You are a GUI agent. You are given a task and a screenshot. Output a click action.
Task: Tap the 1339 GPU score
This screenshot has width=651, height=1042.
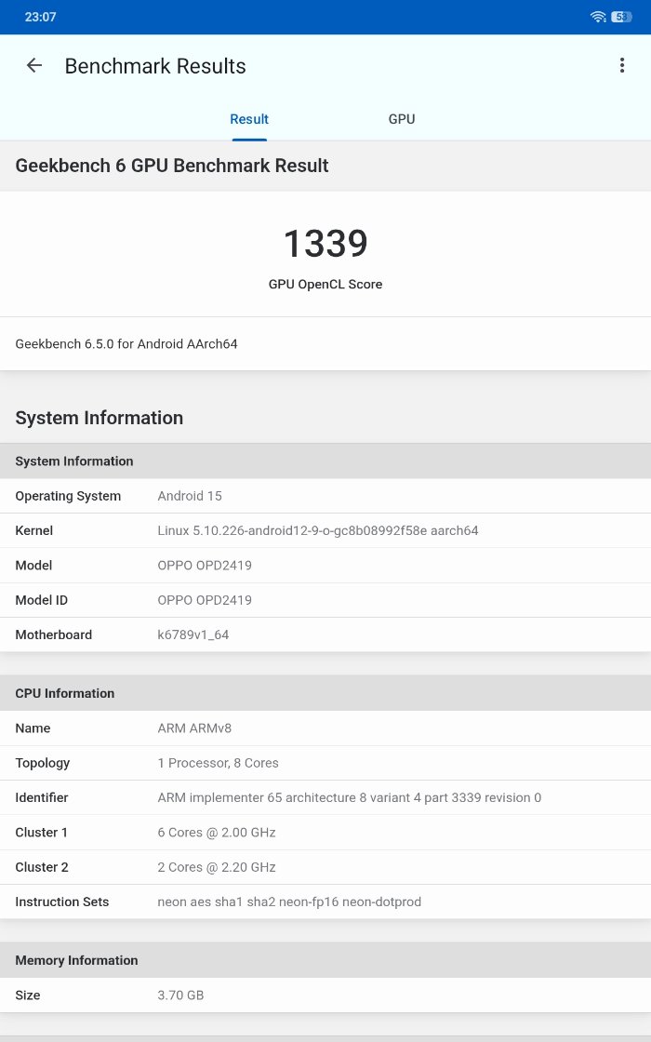(325, 244)
